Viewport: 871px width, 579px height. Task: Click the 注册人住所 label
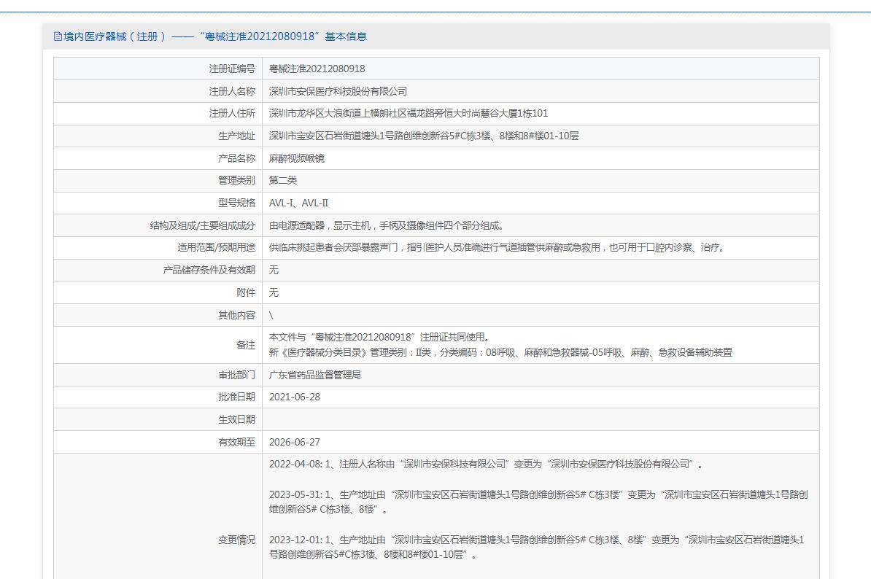[232, 113]
